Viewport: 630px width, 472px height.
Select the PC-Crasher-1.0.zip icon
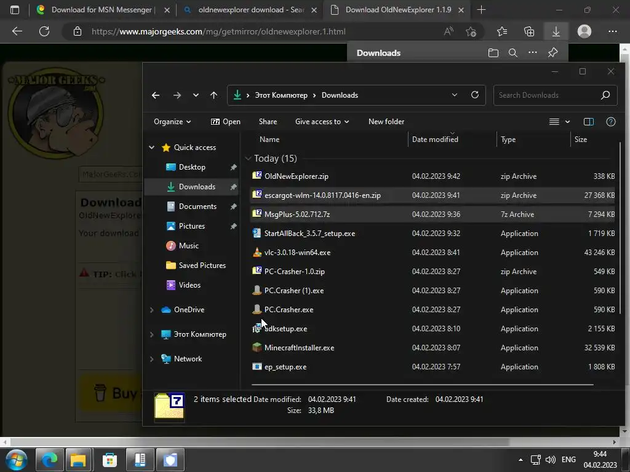257,271
